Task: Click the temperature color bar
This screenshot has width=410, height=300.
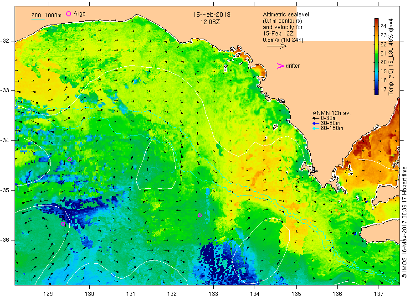Action: click(376, 56)
